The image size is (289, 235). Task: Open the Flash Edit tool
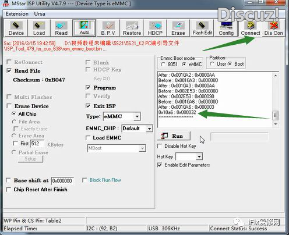pos(202,28)
